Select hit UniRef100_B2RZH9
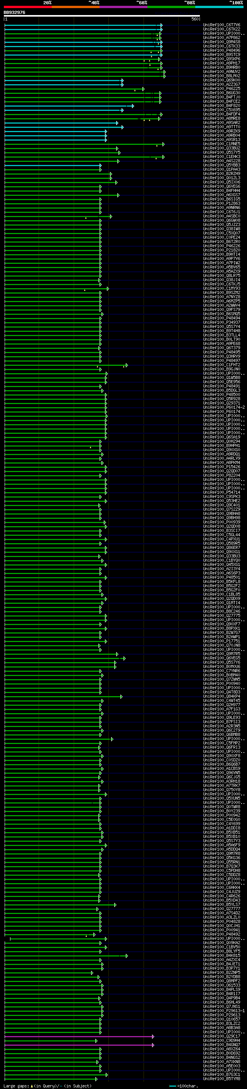This screenshot has height=1089, width=247. pos(222,174)
